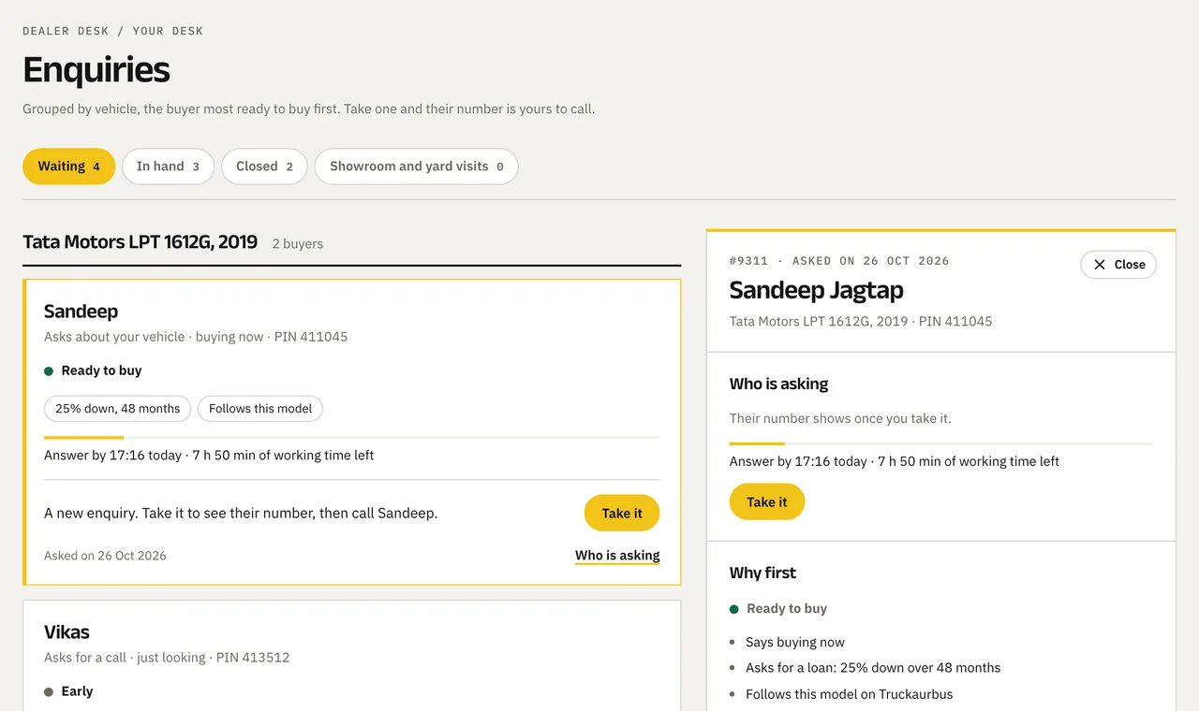
Task: Close the Sandeep Jagtap detail panel
Action: click(1118, 265)
